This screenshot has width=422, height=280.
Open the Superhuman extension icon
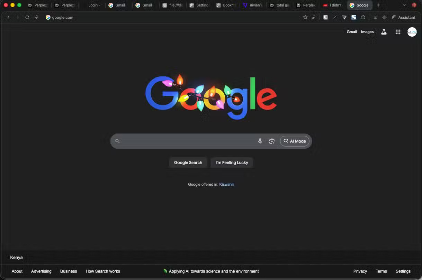[x=353, y=17]
